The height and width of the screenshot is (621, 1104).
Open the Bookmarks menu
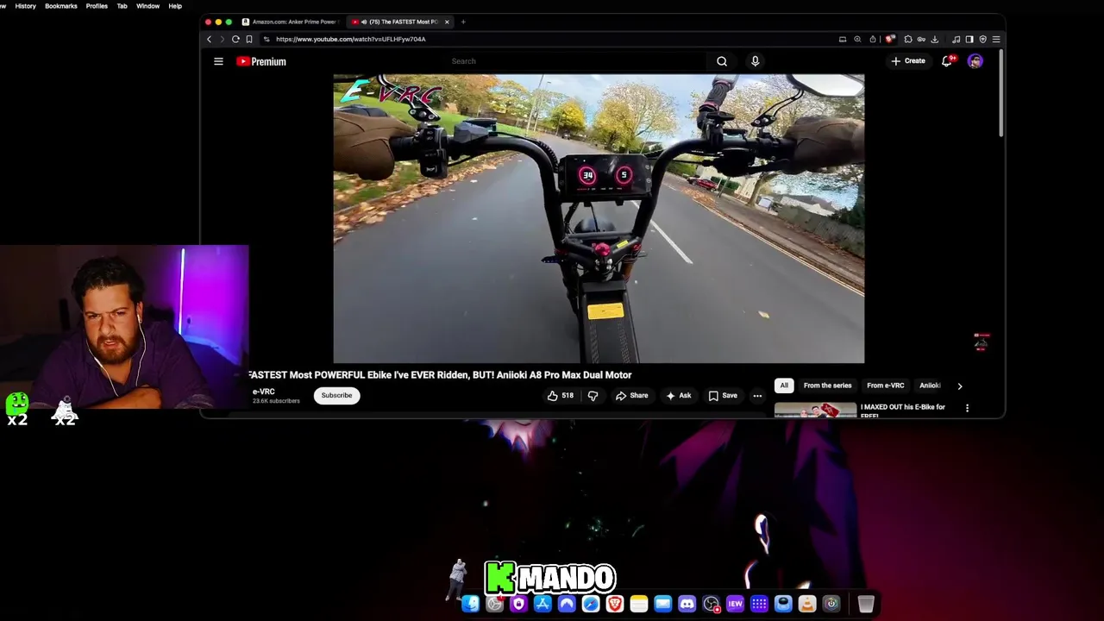point(61,6)
